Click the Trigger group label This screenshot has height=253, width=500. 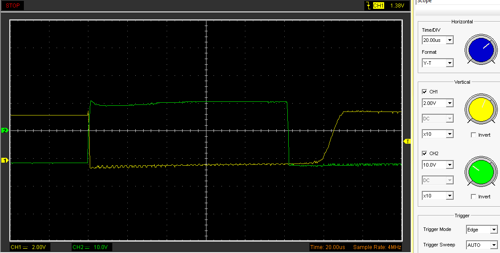tap(462, 216)
